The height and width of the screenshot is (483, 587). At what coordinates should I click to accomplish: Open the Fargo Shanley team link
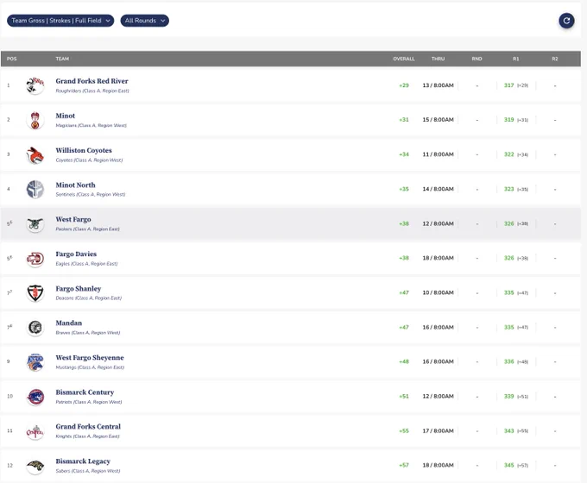79,289
